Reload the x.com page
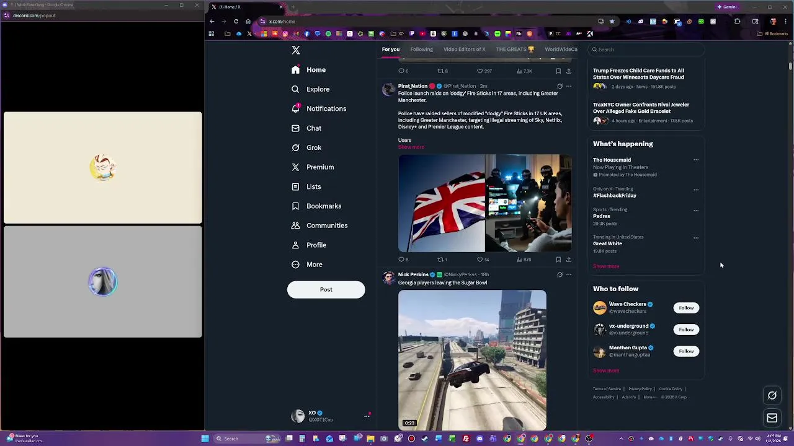The image size is (794, 446). pyautogui.click(x=236, y=22)
